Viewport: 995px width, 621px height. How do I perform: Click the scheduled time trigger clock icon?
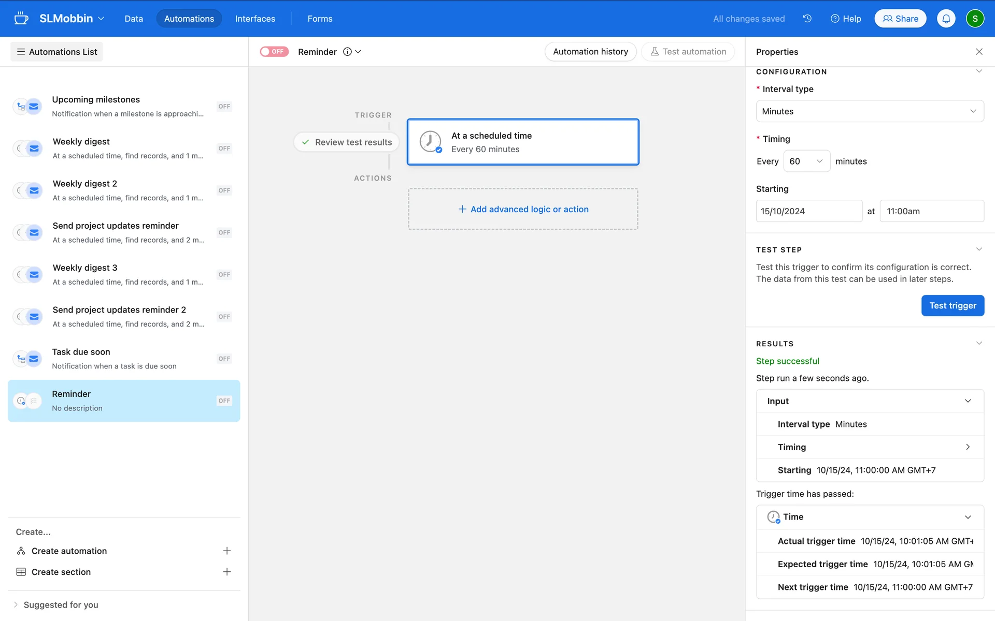click(x=430, y=141)
